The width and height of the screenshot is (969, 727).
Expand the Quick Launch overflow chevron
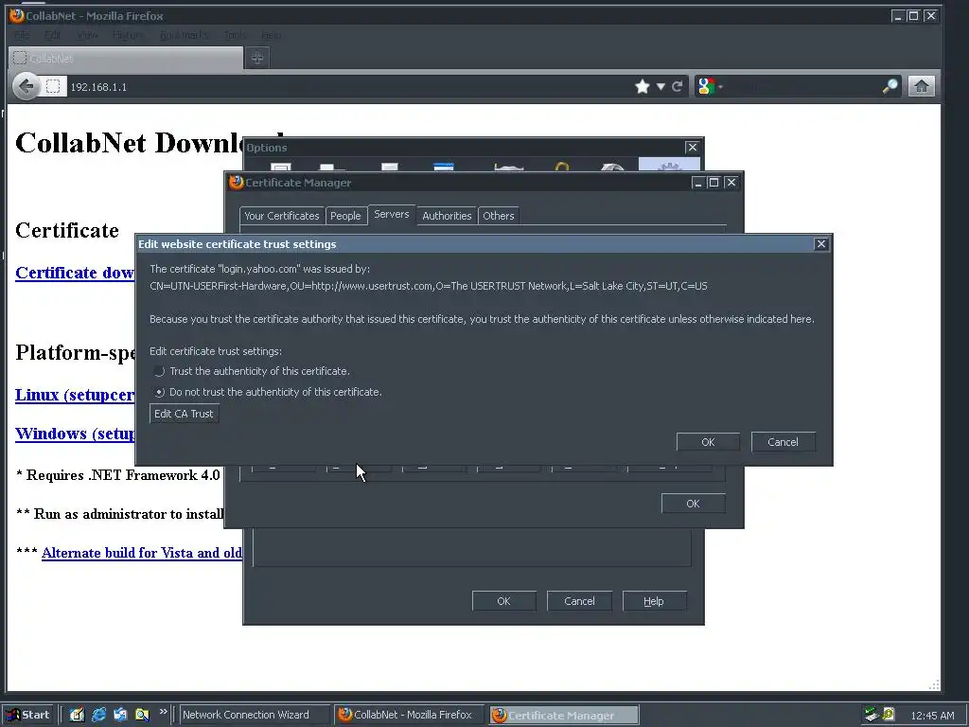click(163, 712)
